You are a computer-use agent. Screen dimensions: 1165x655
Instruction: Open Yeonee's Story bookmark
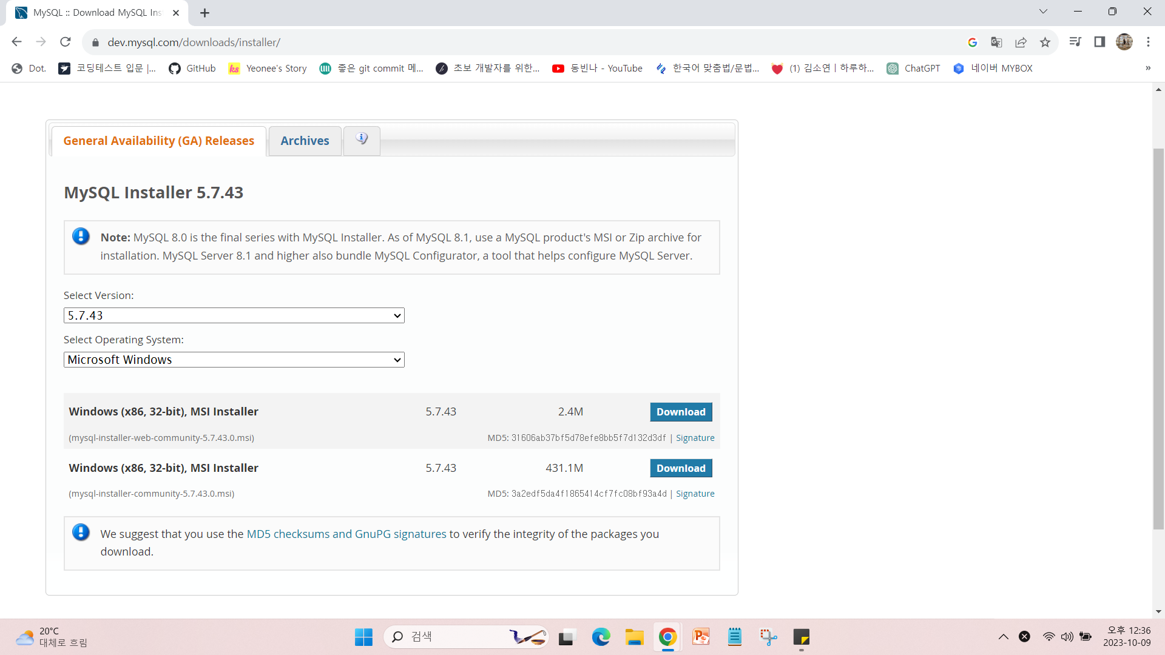[x=268, y=69]
